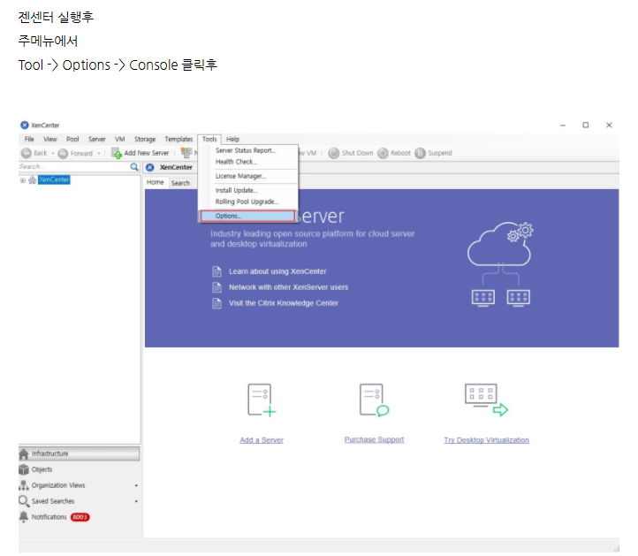
Task: Click the New Pool toolbar icon
Action: 186,153
